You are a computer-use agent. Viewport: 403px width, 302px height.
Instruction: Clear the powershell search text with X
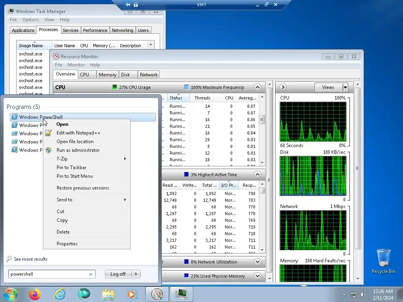pyautogui.click(x=91, y=274)
